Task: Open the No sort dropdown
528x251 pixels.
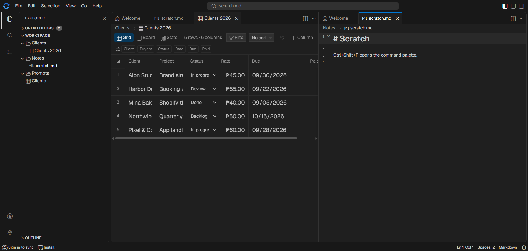Action: (x=261, y=38)
